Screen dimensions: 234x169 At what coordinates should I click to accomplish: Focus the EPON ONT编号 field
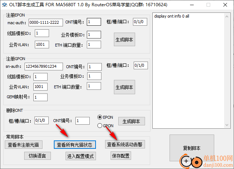coord(94,22)
